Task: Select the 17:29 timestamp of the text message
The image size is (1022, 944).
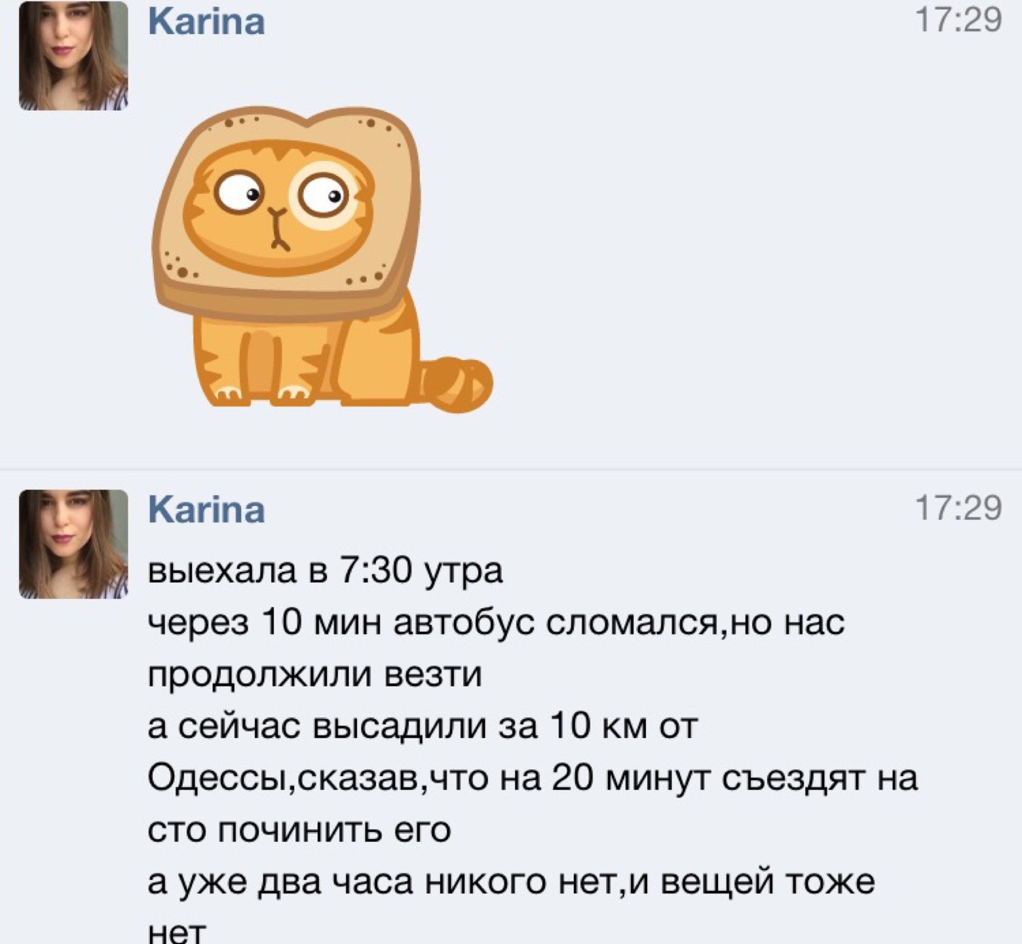Action: coord(959,508)
